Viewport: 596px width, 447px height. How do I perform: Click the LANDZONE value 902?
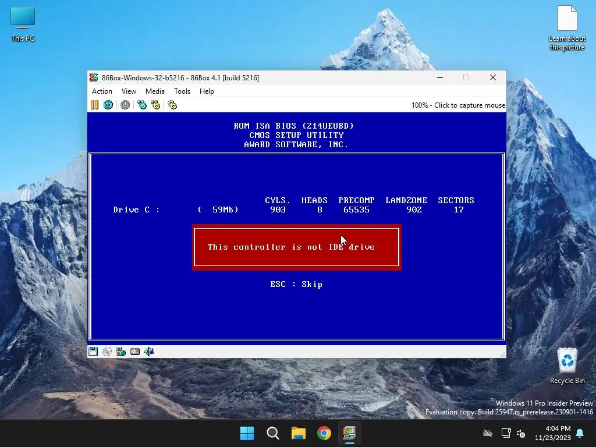click(x=414, y=210)
